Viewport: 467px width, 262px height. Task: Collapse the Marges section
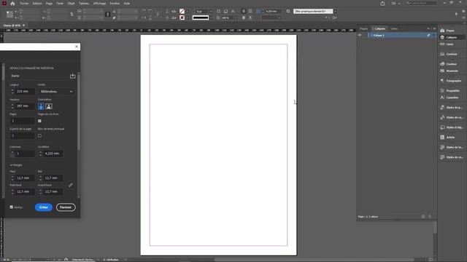[11, 165]
